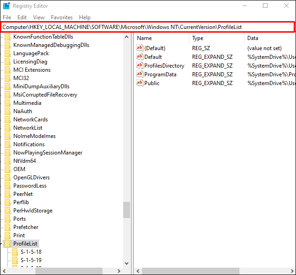Click the tree pane scroll left arrow
The height and width of the screenshot is (275, 296).
[4, 271]
